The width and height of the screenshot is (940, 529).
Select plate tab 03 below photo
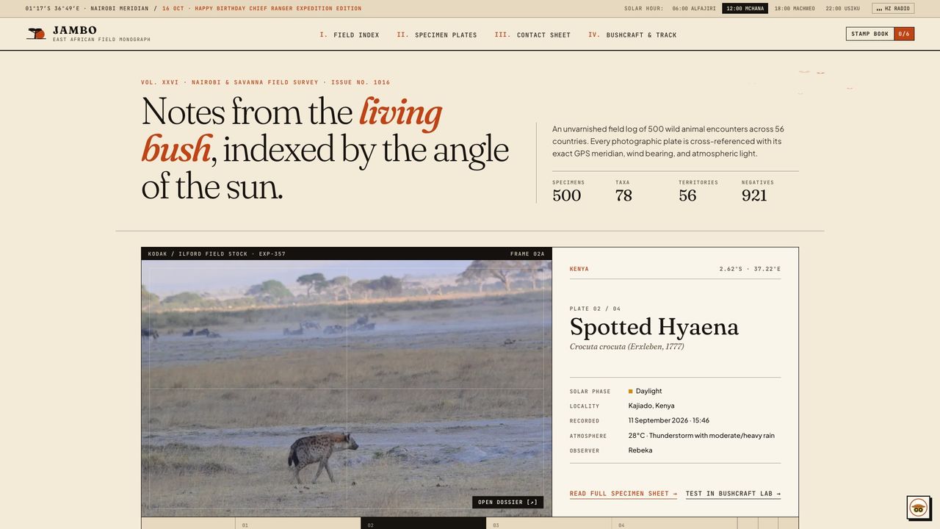pos(549,523)
